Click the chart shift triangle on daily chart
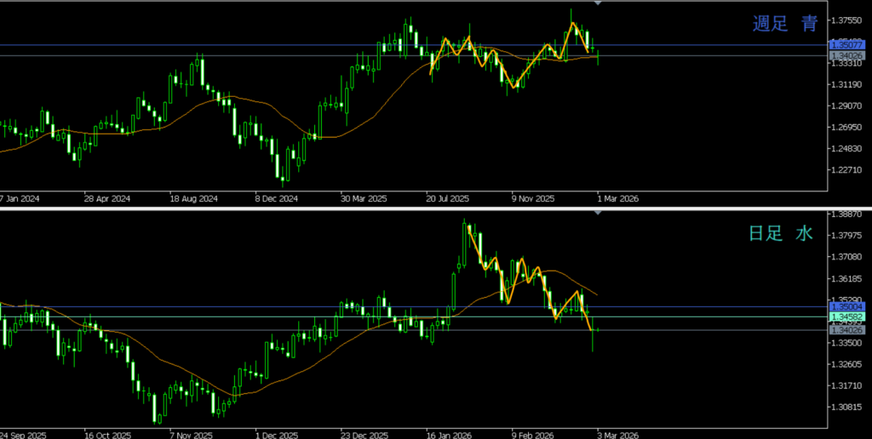Screen dimensions: 872x439 [x=598, y=212]
